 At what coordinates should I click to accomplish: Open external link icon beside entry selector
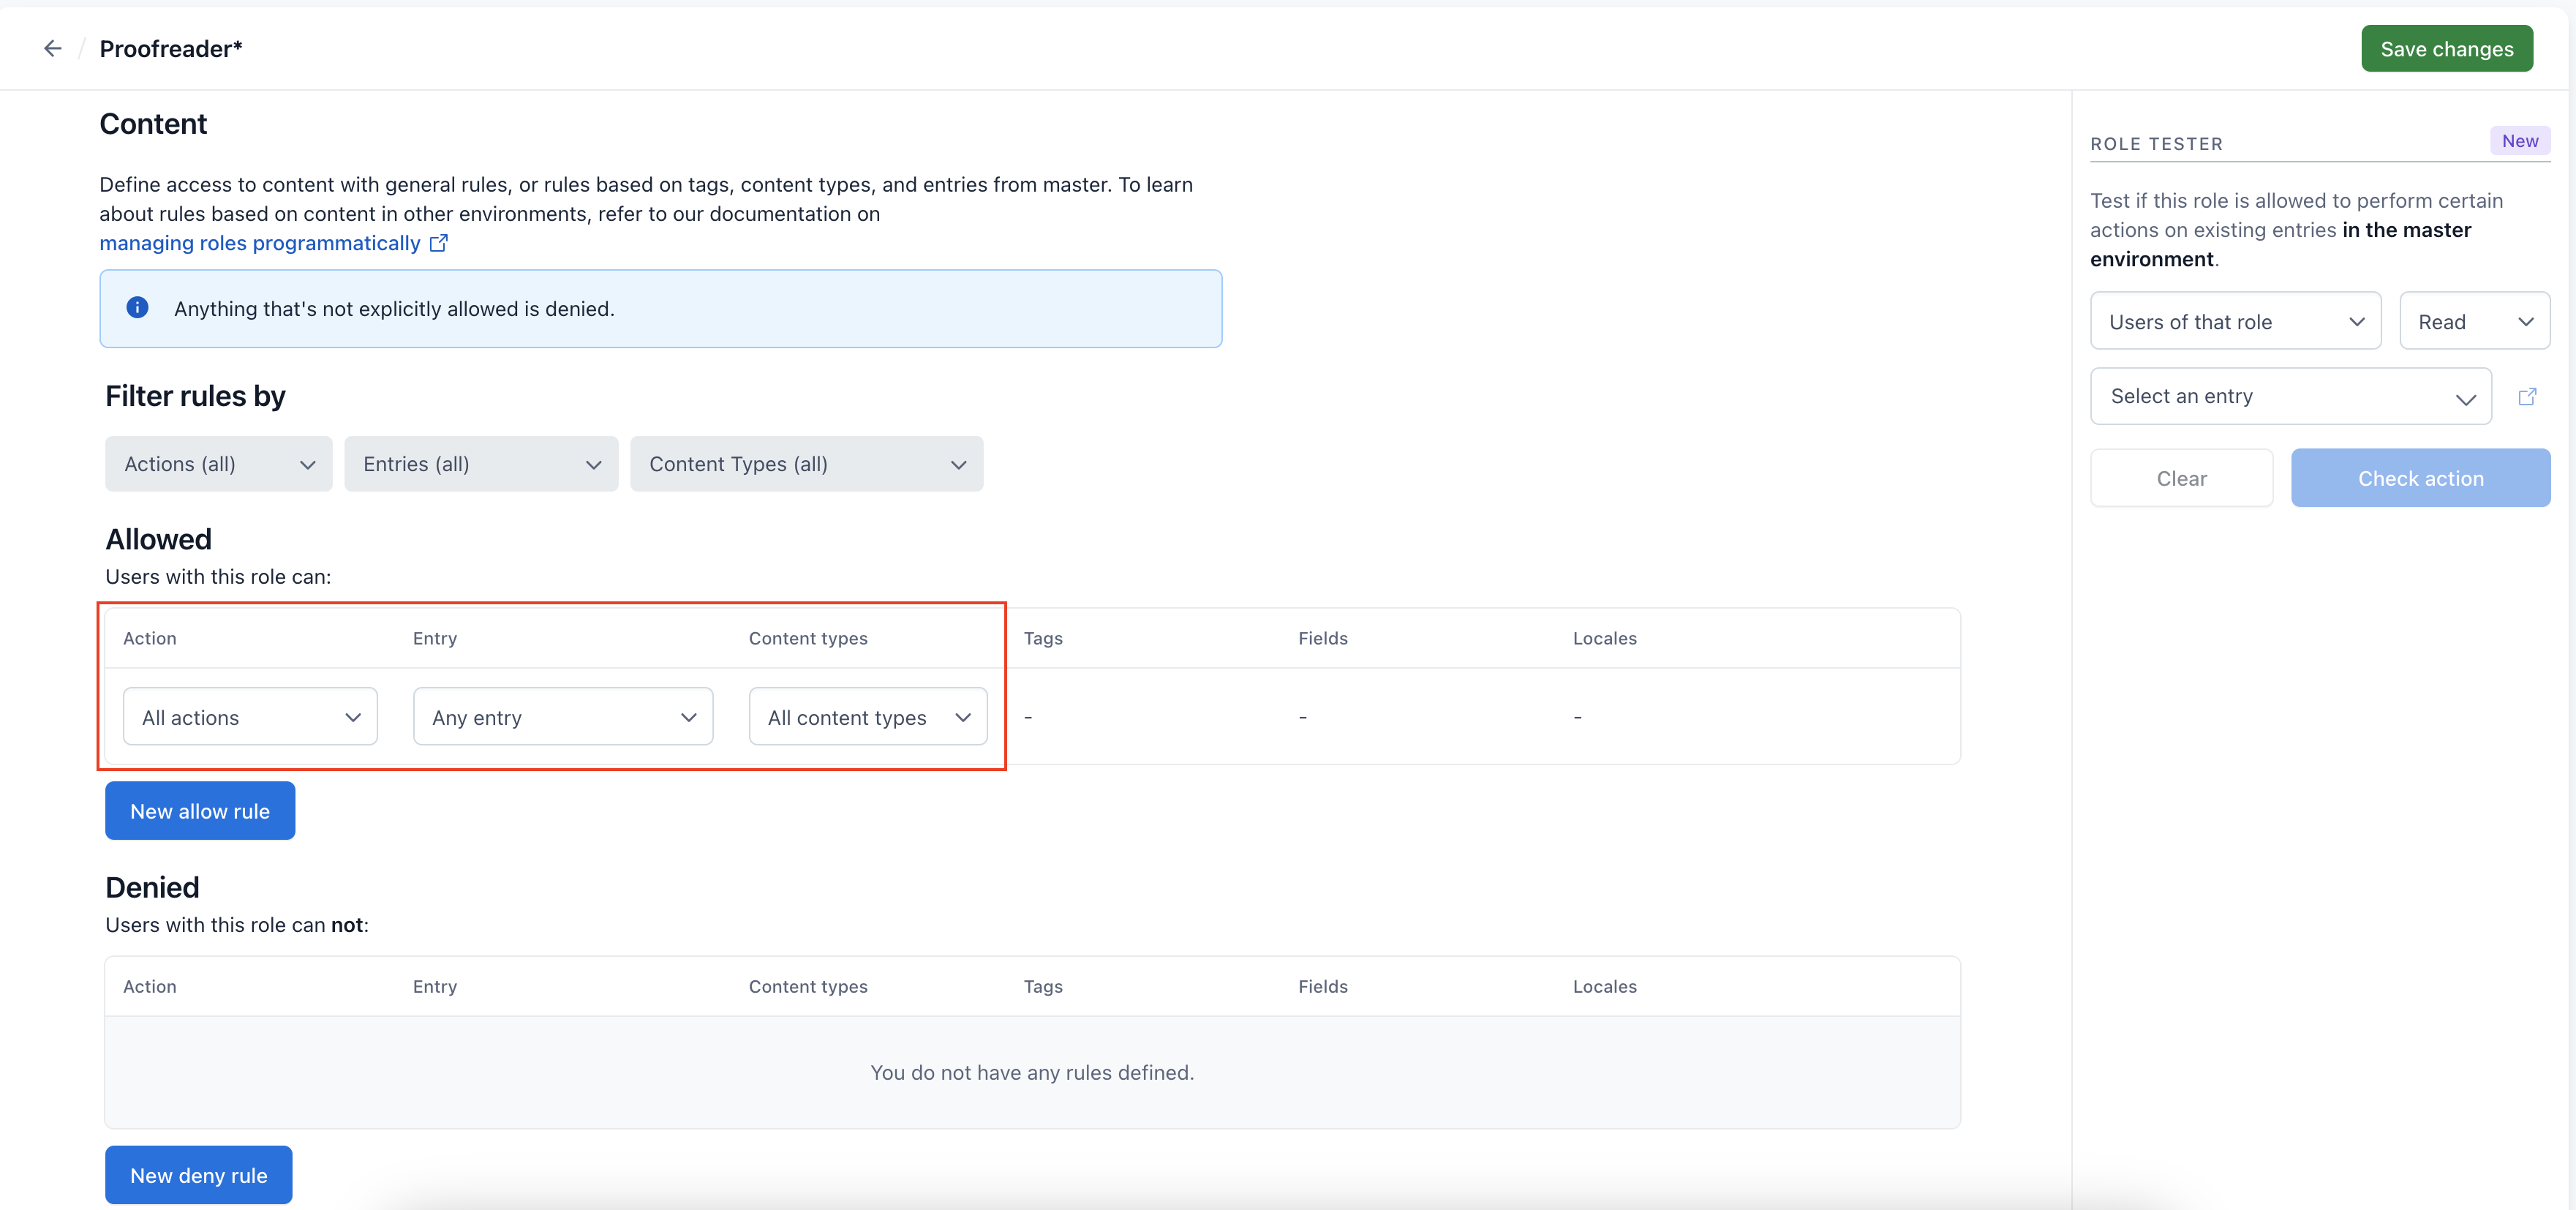[x=2527, y=396]
